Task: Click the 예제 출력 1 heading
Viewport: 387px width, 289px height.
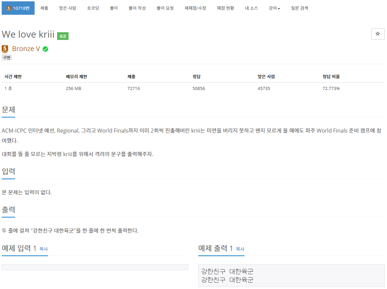Action: [215, 248]
